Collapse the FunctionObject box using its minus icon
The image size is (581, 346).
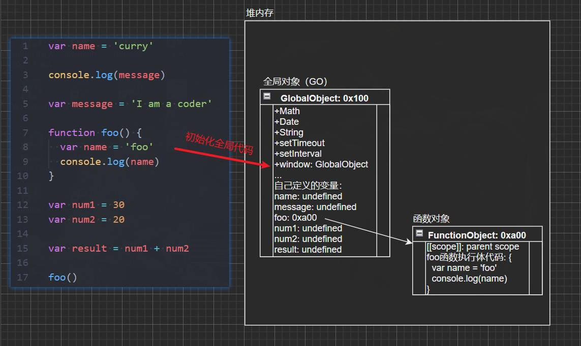419,233
